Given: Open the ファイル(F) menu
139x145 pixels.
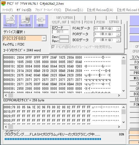Looking at the screenshot, I should (x=8, y=10).
